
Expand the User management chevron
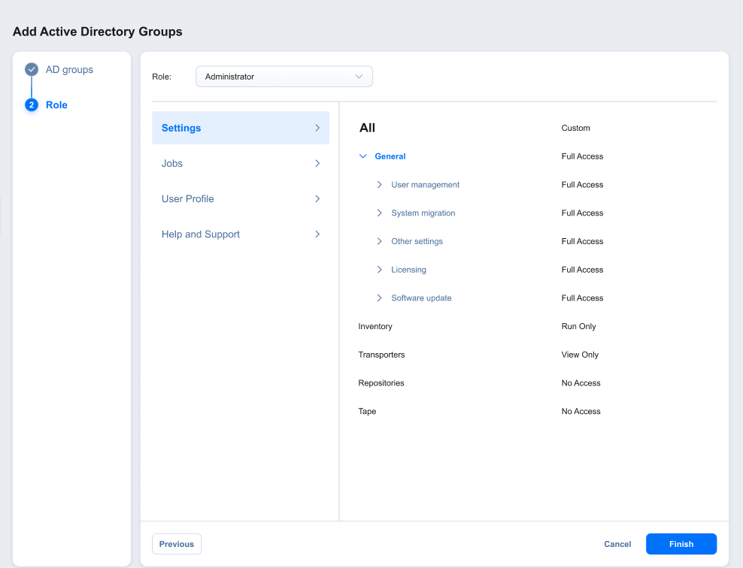(380, 185)
